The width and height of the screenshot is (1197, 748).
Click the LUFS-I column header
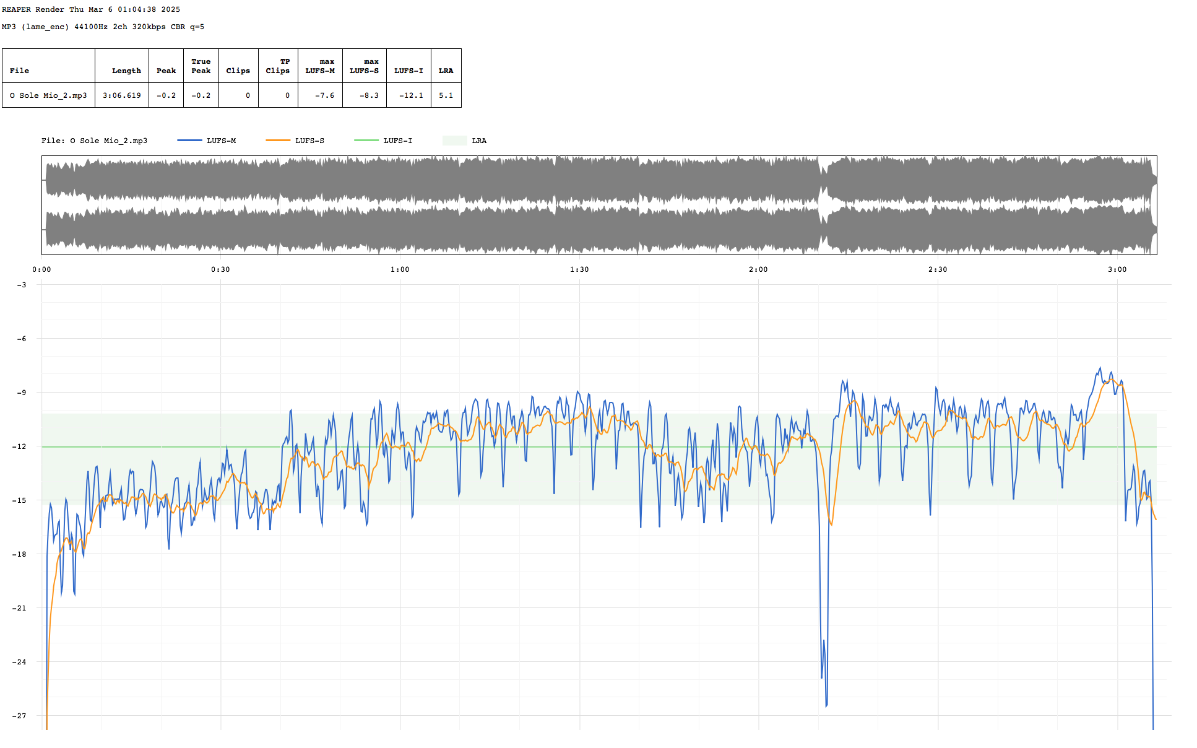click(408, 71)
